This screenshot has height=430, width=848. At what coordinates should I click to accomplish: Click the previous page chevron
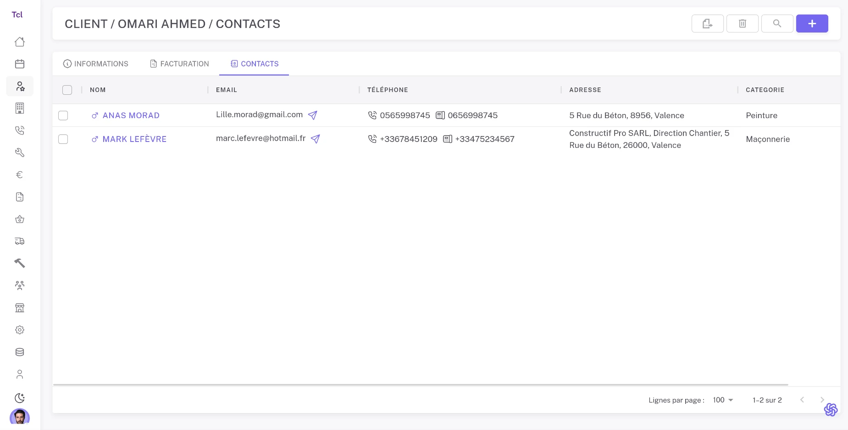point(802,400)
